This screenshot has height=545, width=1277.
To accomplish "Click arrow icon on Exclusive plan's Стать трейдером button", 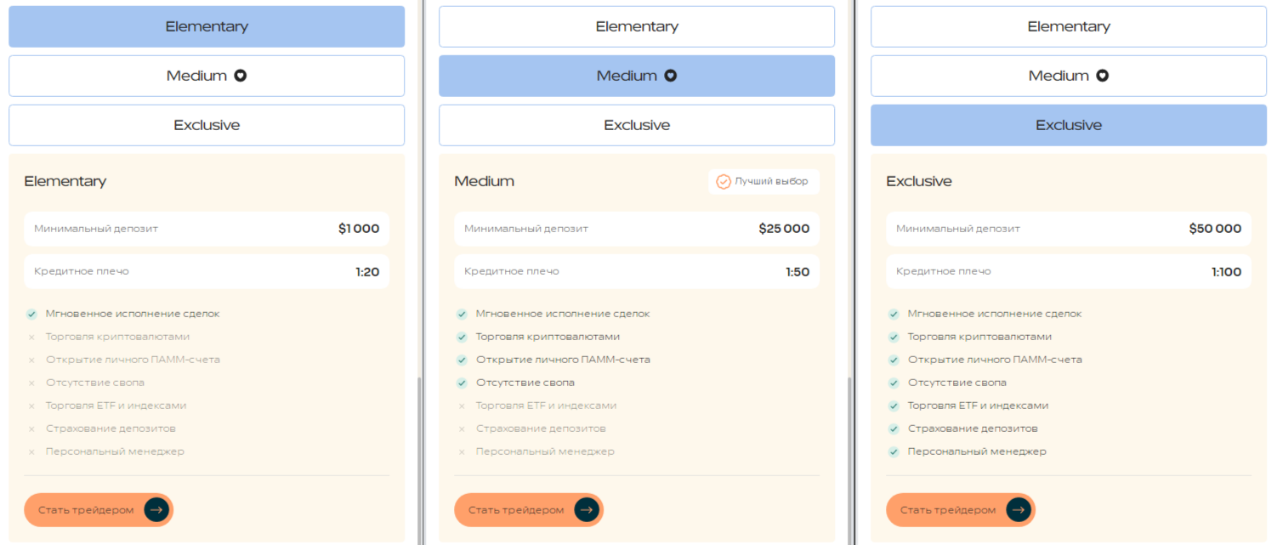I will click(1019, 510).
